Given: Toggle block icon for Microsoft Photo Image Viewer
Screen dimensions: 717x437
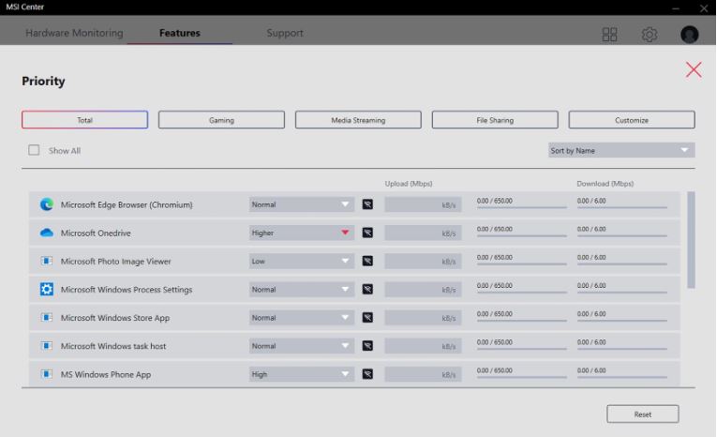Looking at the screenshot, I should tap(367, 261).
